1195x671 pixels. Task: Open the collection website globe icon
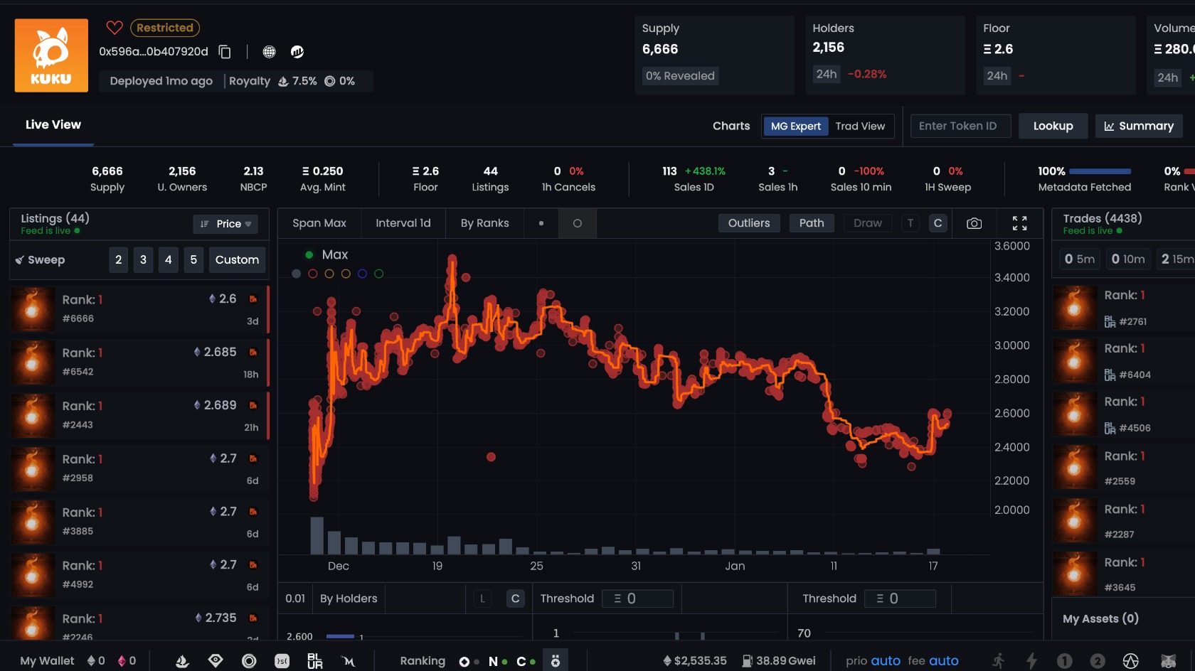[269, 52]
